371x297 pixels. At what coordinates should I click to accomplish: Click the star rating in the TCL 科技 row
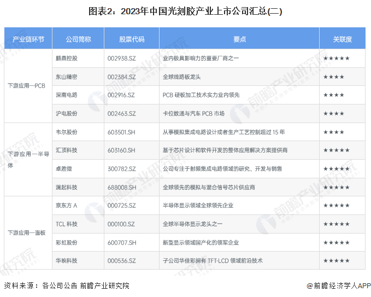(x=337, y=224)
